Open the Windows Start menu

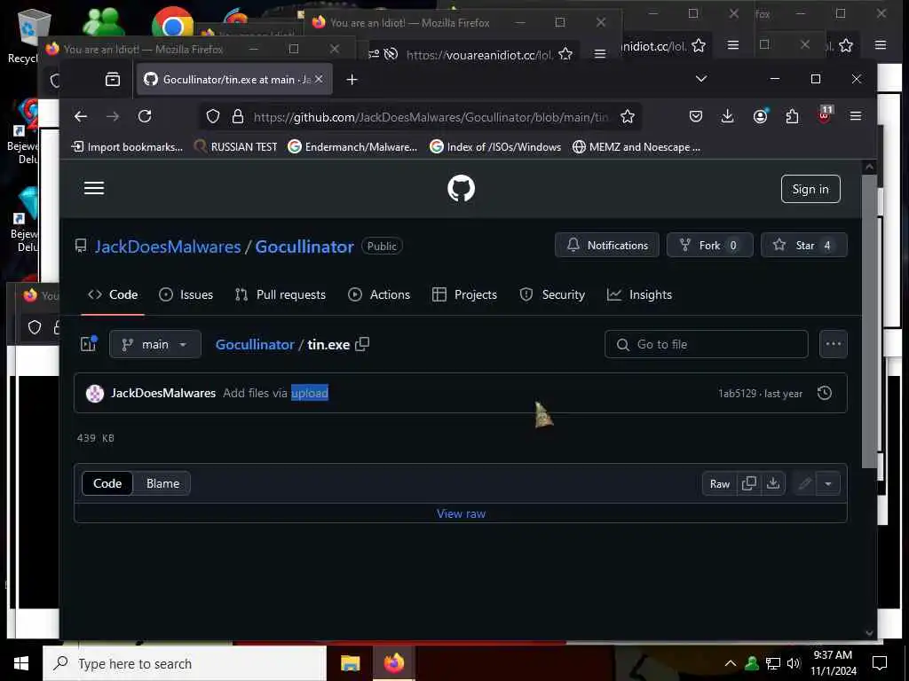[21, 663]
